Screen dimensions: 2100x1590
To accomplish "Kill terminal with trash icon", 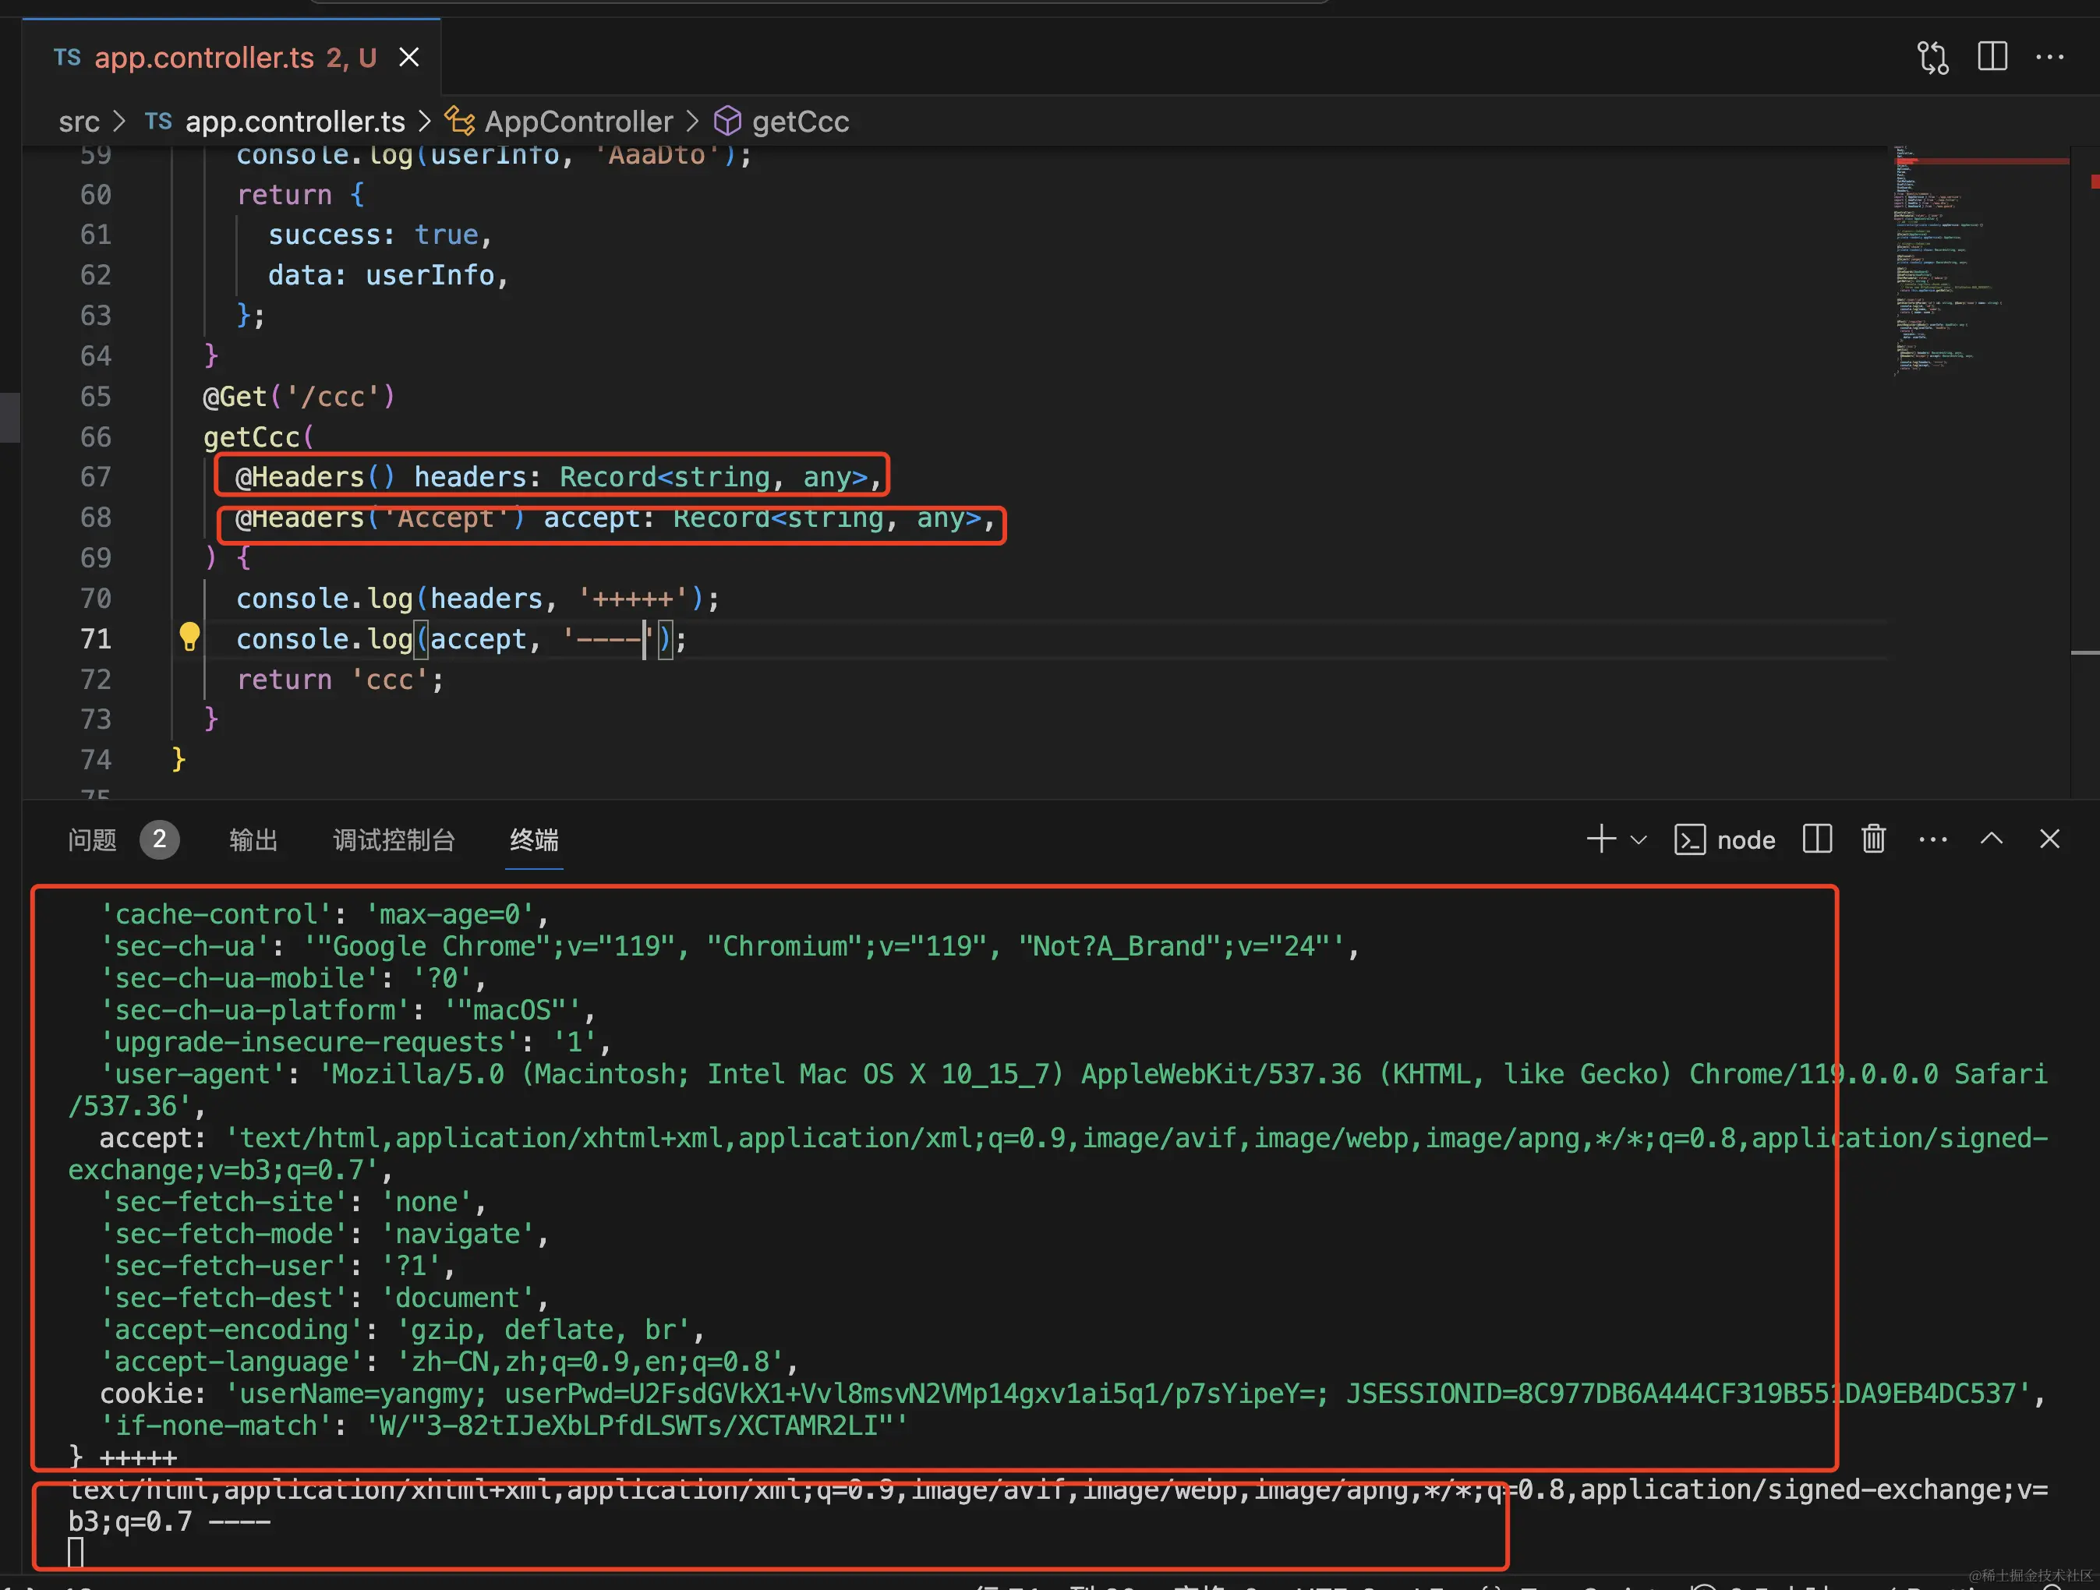I will coord(1873,839).
